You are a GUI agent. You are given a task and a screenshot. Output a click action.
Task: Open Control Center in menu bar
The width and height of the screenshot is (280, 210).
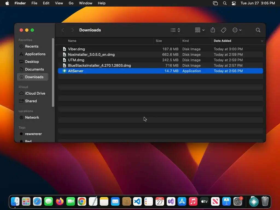tap(234, 3)
